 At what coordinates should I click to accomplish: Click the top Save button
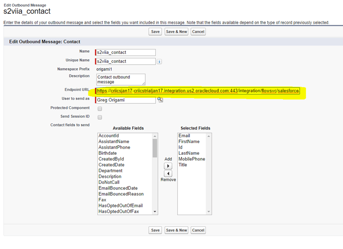155,32
